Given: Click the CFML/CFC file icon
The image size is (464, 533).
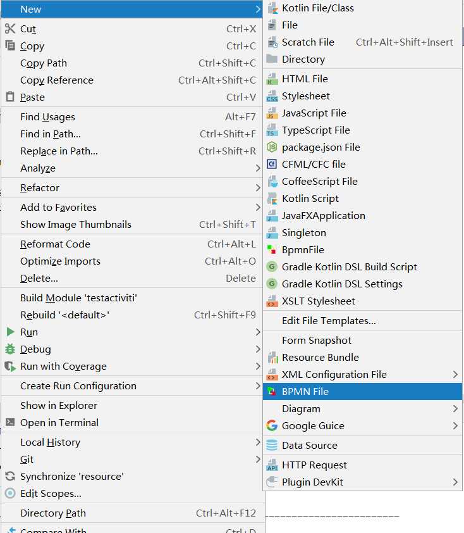Looking at the screenshot, I should click(x=272, y=164).
